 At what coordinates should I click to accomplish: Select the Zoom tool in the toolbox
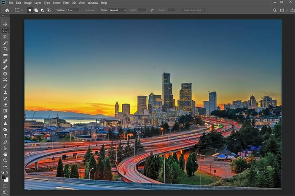click(x=5, y=160)
